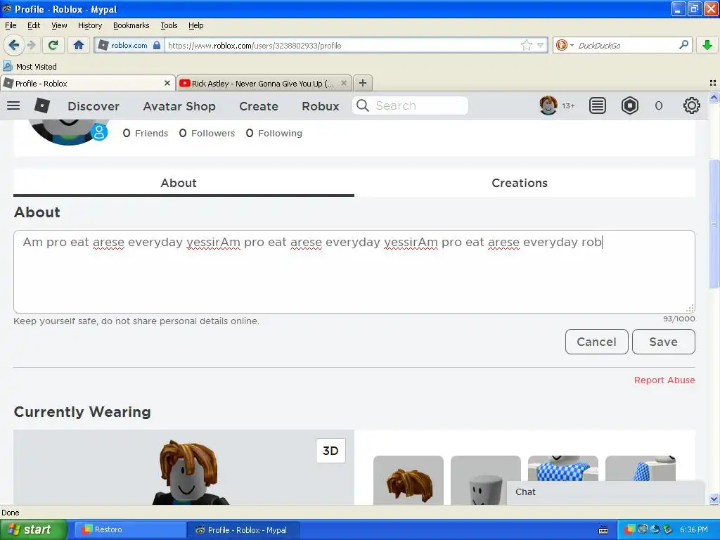720x540 pixels.
Task: Open the Roblox settings gear
Action: pos(692,105)
